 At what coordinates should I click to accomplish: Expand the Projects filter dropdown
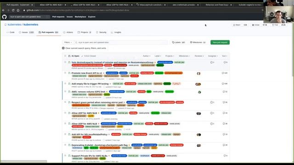(170, 56)
